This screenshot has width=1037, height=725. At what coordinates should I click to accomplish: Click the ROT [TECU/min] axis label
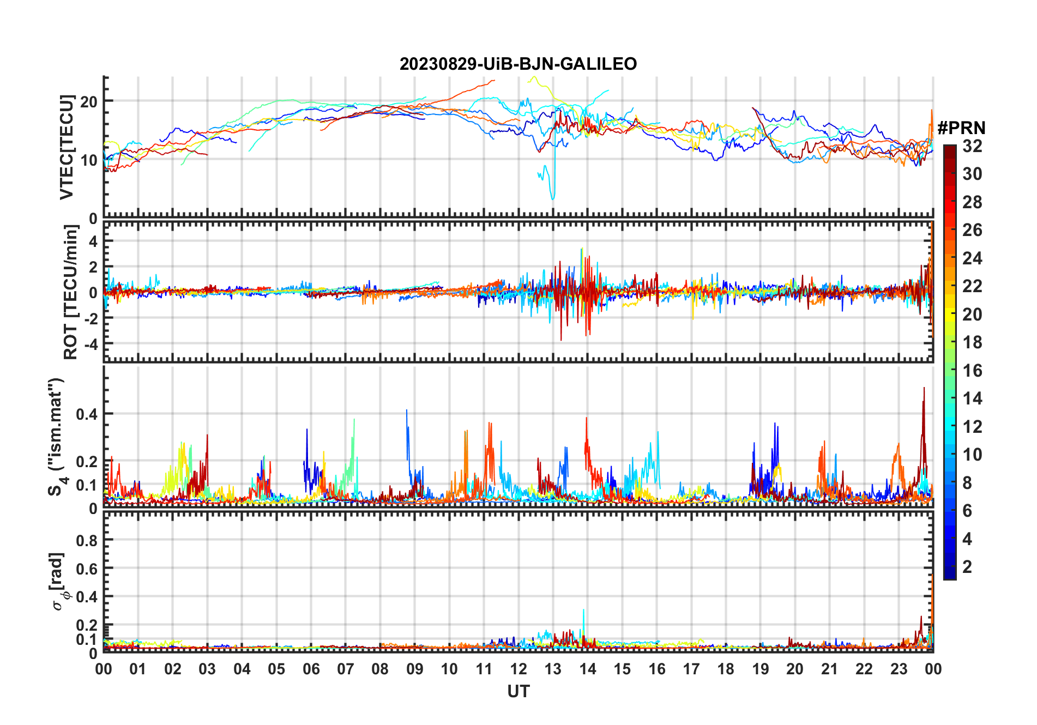(x=71, y=292)
